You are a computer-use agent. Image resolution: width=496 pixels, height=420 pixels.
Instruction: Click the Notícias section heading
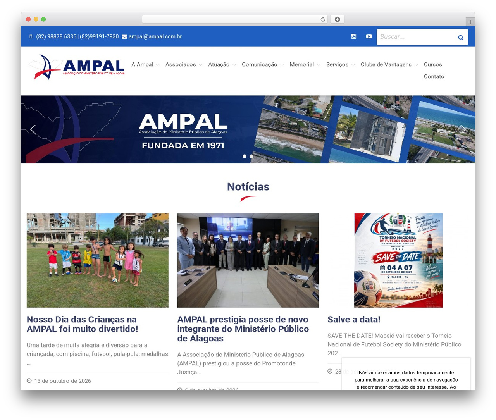tap(248, 187)
